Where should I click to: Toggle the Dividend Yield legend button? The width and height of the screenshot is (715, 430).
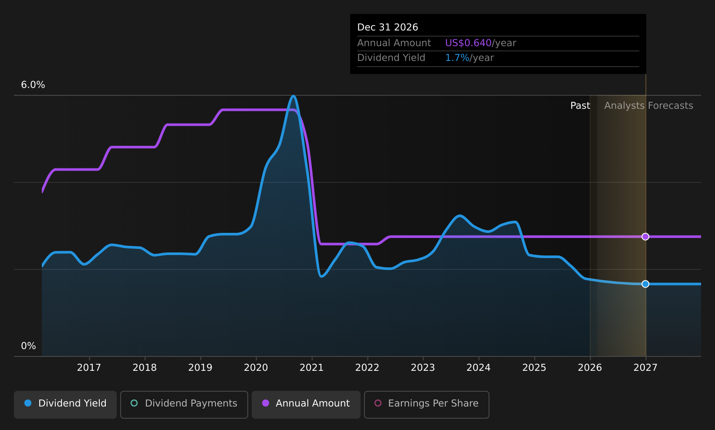65,404
